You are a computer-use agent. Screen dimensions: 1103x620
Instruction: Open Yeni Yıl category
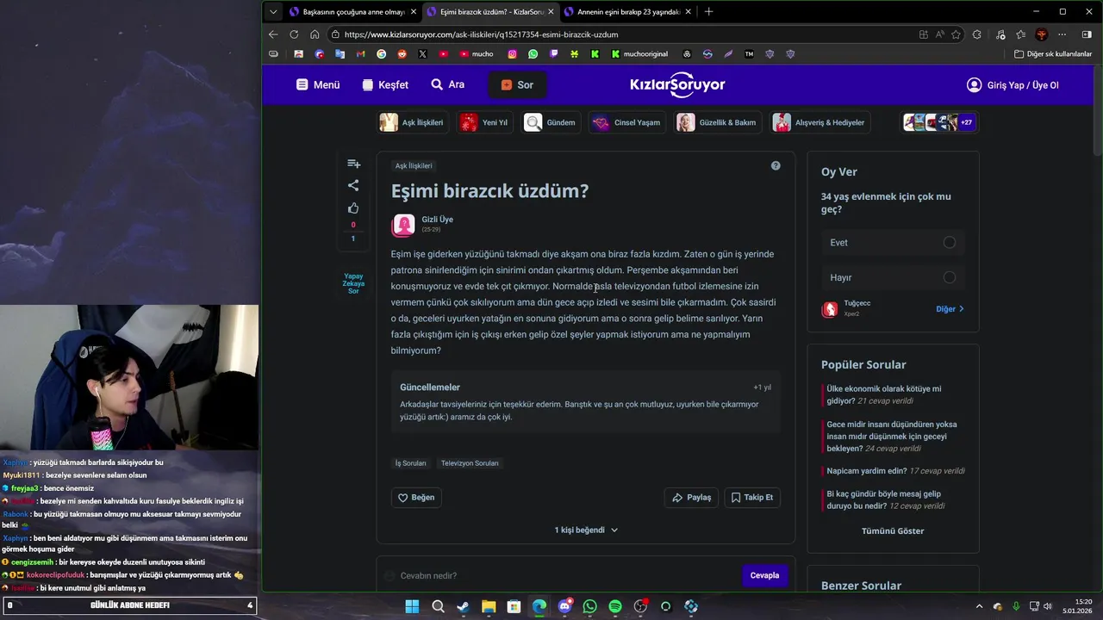point(484,122)
